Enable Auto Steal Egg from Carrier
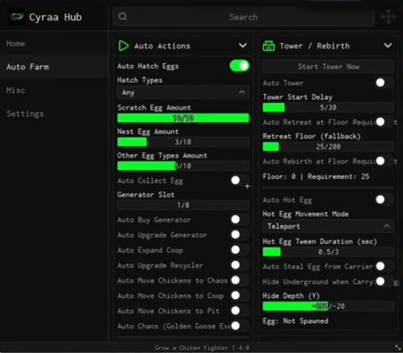Screen dimensions: 403x353 click(x=384, y=266)
